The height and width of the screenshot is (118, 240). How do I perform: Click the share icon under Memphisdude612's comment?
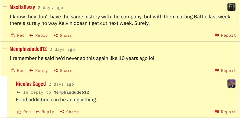tap(56, 71)
